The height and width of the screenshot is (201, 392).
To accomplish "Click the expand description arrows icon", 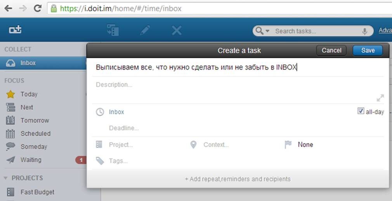I will [x=380, y=98].
